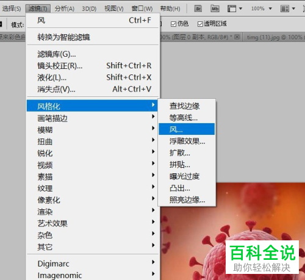Select 扩散... diffuse filter
This screenshot has height=280, width=305.
click(187, 153)
